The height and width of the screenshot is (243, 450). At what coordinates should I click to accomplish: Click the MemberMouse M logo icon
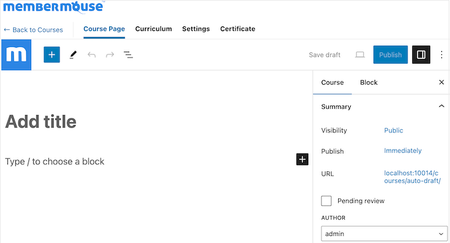coord(17,55)
